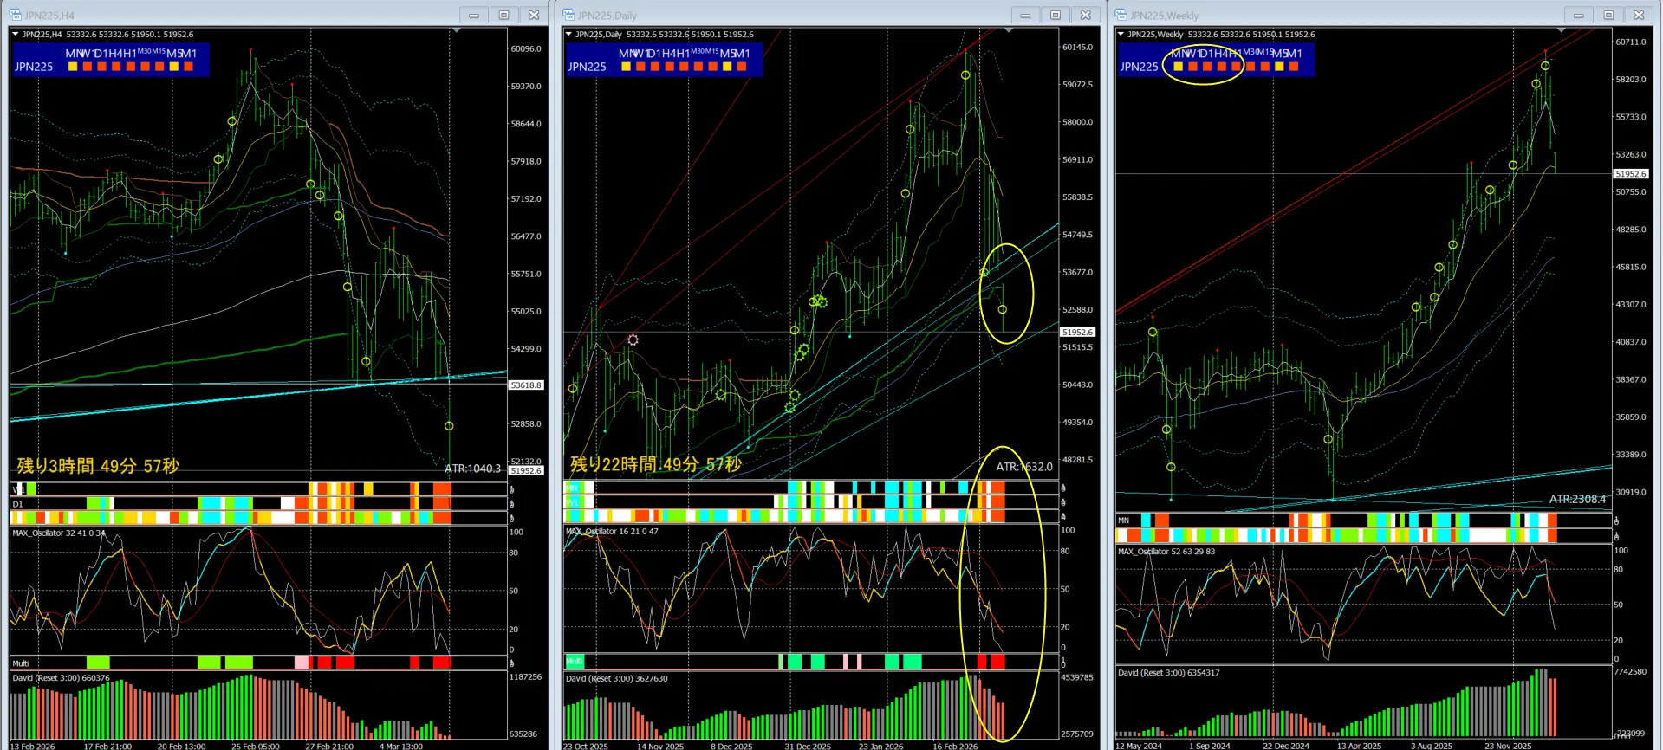Click orange D1 signal square in H4 window
The height and width of the screenshot is (750, 1663).
101,67
